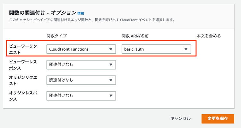Click the 変更を保存 button

(x=218, y=119)
